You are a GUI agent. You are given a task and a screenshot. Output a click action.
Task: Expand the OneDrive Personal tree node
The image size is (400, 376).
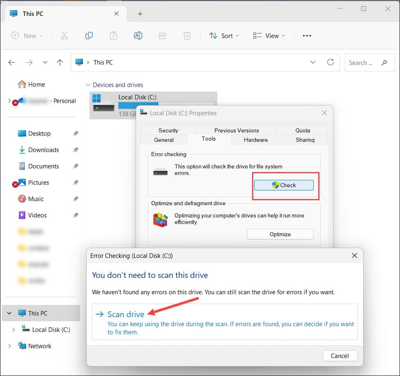pyautogui.click(x=9, y=101)
